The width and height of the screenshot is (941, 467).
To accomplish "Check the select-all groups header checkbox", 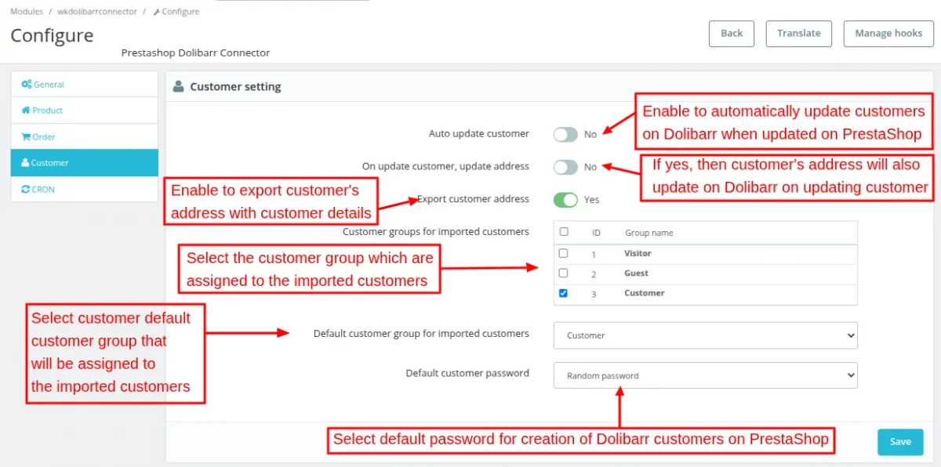I will [564, 232].
